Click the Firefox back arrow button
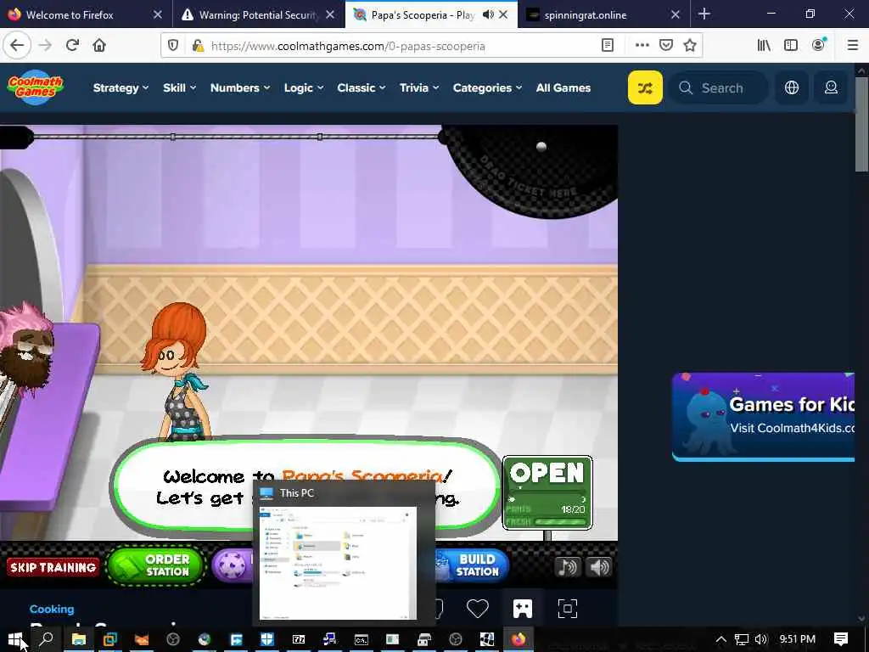Viewport: 869px width, 652px height. coord(17,45)
